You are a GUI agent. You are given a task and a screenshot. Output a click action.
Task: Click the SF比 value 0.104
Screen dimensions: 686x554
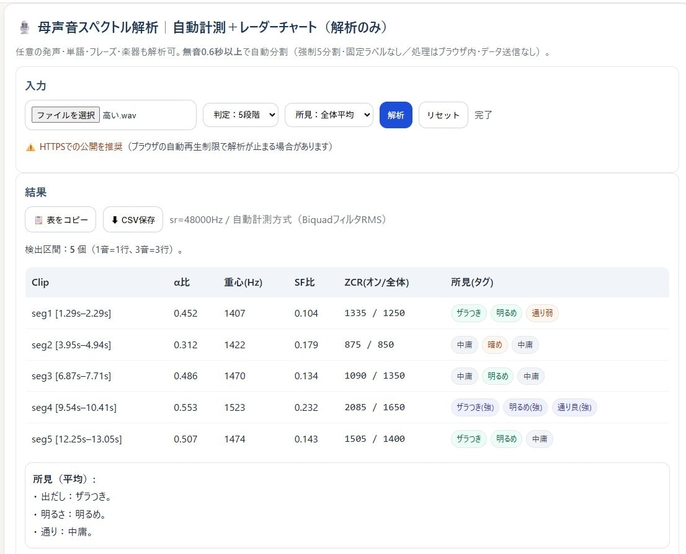point(306,314)
